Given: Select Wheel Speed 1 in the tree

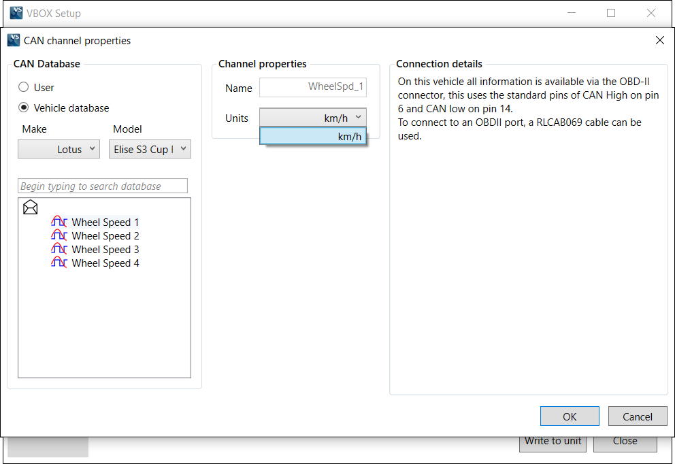Looking at the screenshot, I should pos(105,222).
